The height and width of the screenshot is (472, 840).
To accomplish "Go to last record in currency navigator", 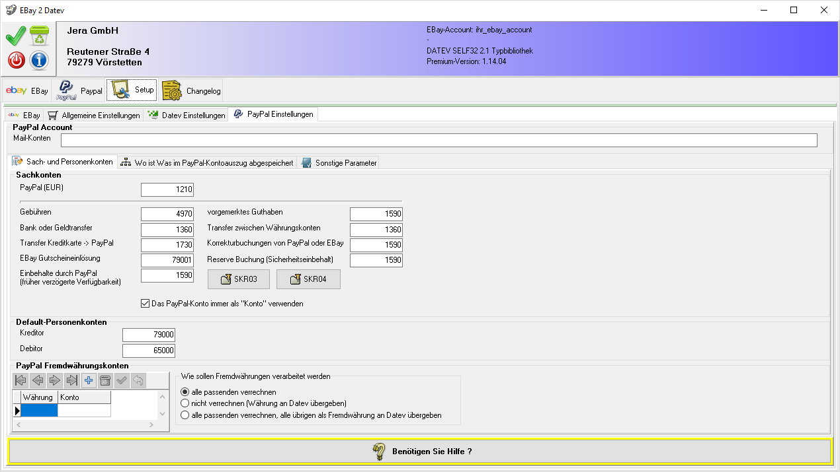I will point(72,380).
